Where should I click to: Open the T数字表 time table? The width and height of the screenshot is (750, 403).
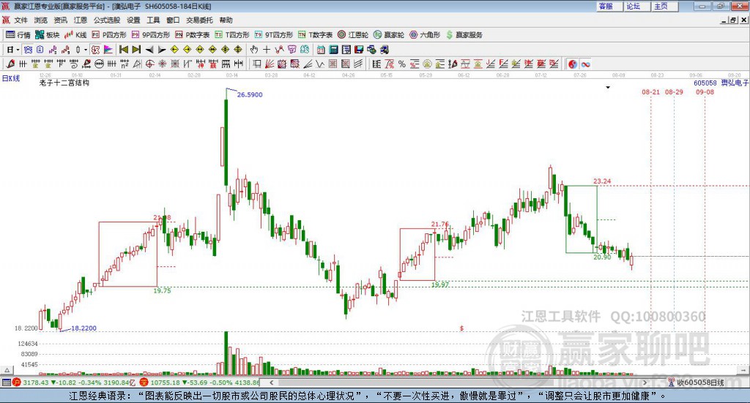point(315,35)
